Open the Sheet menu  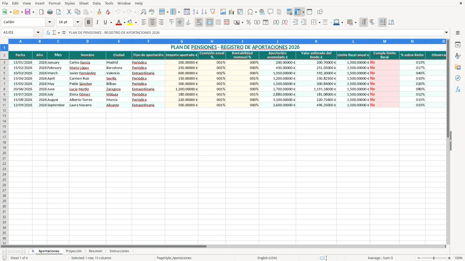pyautogui.click(x=84, y=3)
